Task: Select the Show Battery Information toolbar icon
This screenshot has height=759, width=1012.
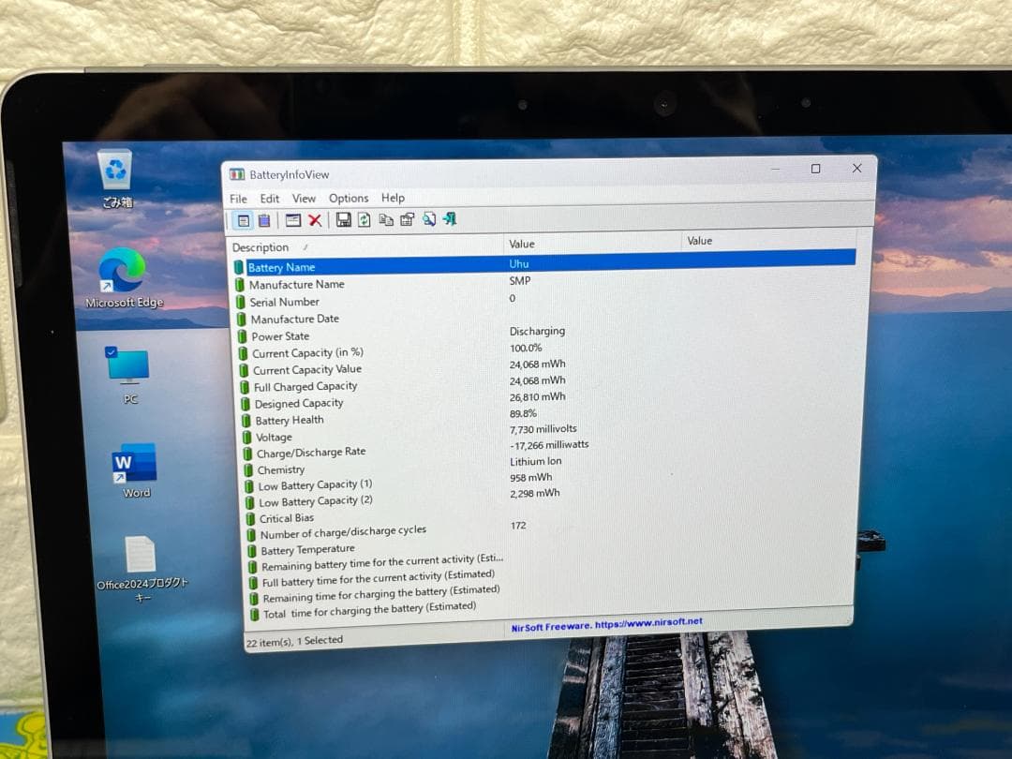Action: tap(244, 221)
